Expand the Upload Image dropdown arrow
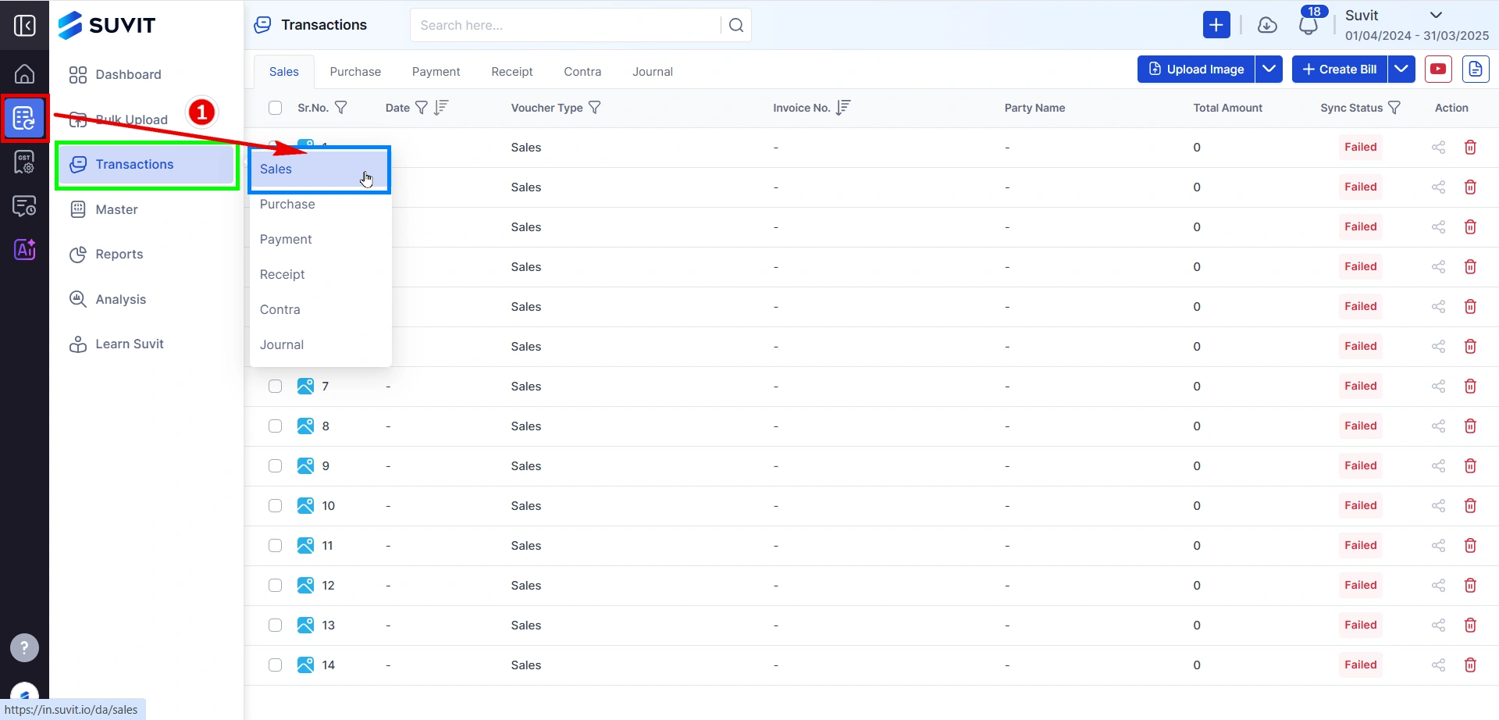1499x720 pixels. [x=1269, y=70]
